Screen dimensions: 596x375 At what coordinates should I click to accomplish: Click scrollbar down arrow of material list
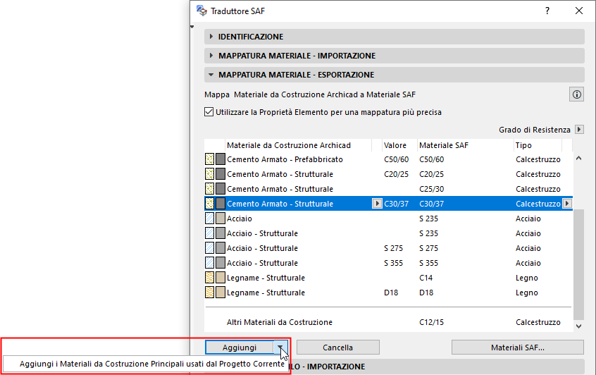pyautogui.click(x=578, y=326)
